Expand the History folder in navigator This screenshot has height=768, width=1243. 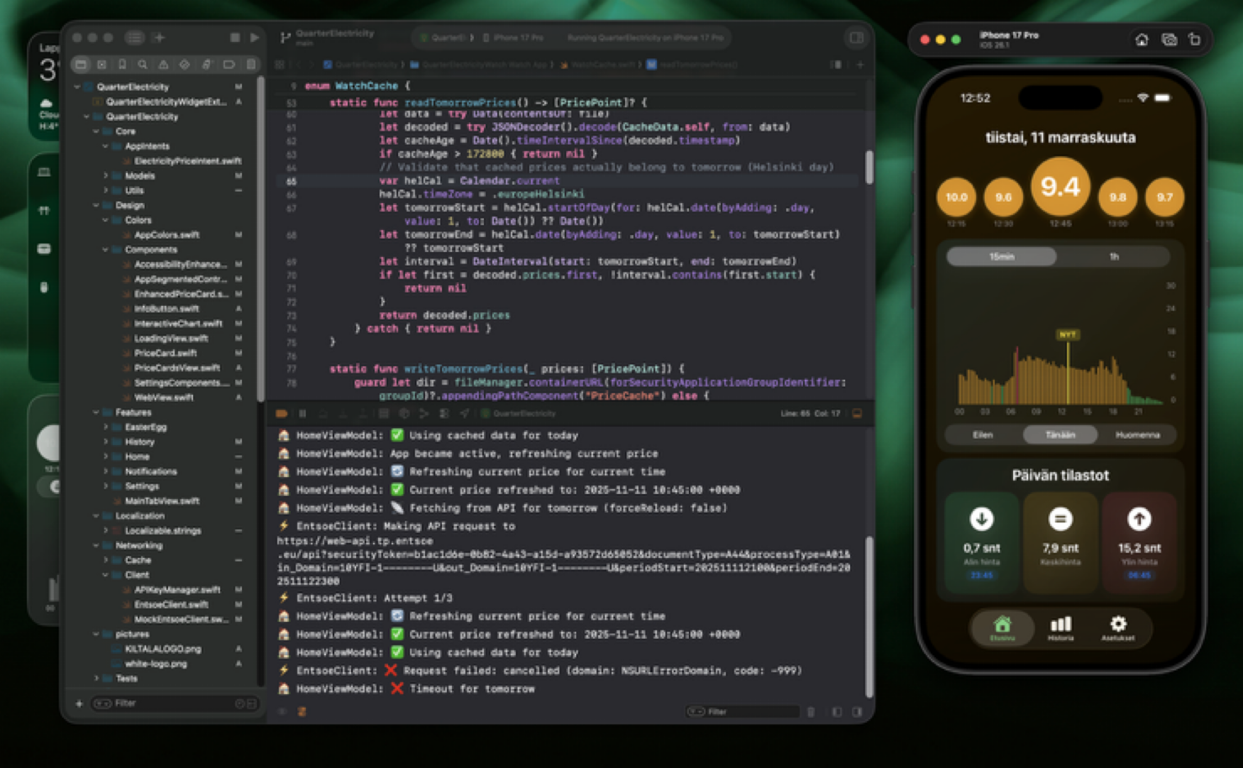coord(106,442)
